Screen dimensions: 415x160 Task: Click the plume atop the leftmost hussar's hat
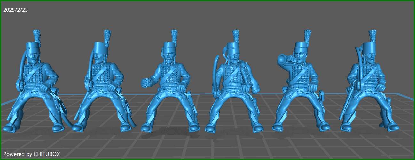(37, 36)
